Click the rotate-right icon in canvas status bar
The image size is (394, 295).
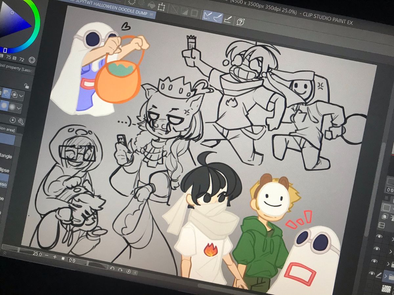click(120, 269)
